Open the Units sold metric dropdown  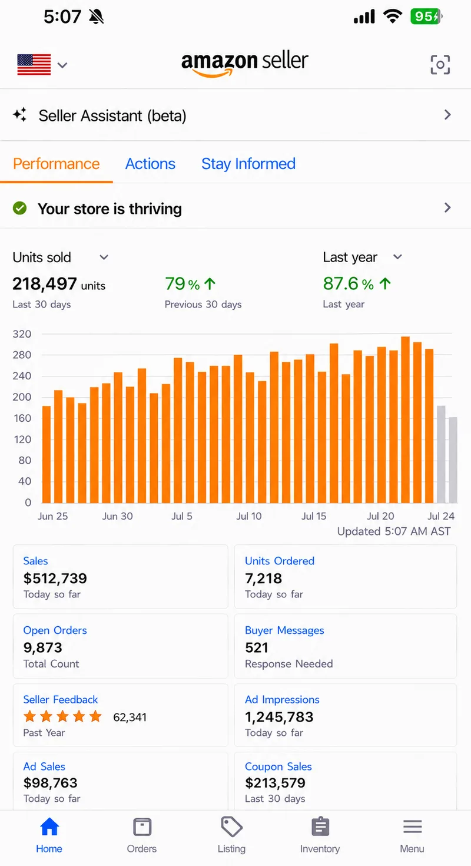pyautogui.click(x=61, y=257)
